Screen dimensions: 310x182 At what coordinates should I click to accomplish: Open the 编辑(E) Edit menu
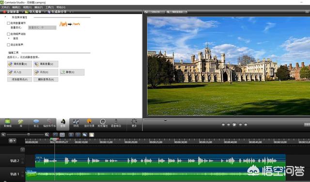click(16, 7)
